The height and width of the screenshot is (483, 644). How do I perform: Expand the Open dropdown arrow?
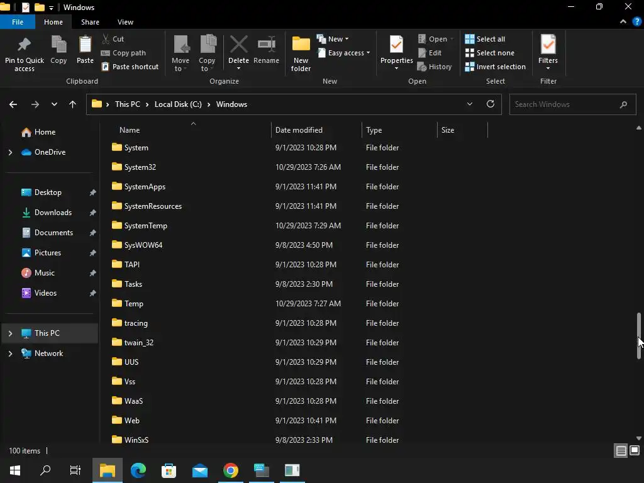(x=452, y=39)
